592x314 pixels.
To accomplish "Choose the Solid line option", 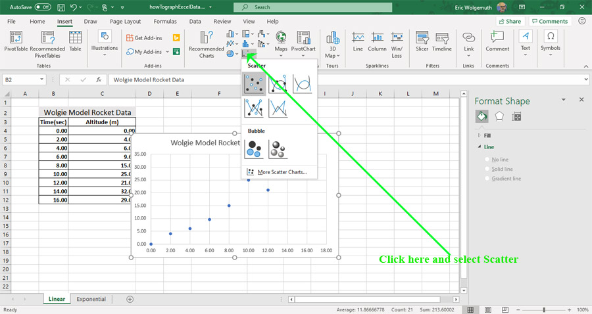I will [487, 169].
